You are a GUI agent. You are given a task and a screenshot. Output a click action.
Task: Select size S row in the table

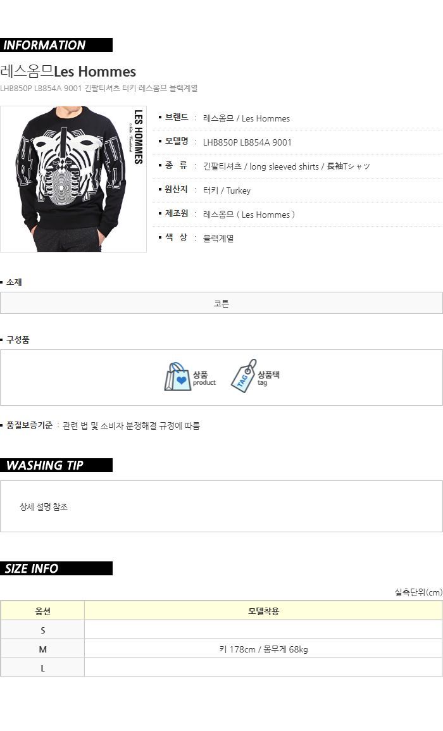click(221, 630)
